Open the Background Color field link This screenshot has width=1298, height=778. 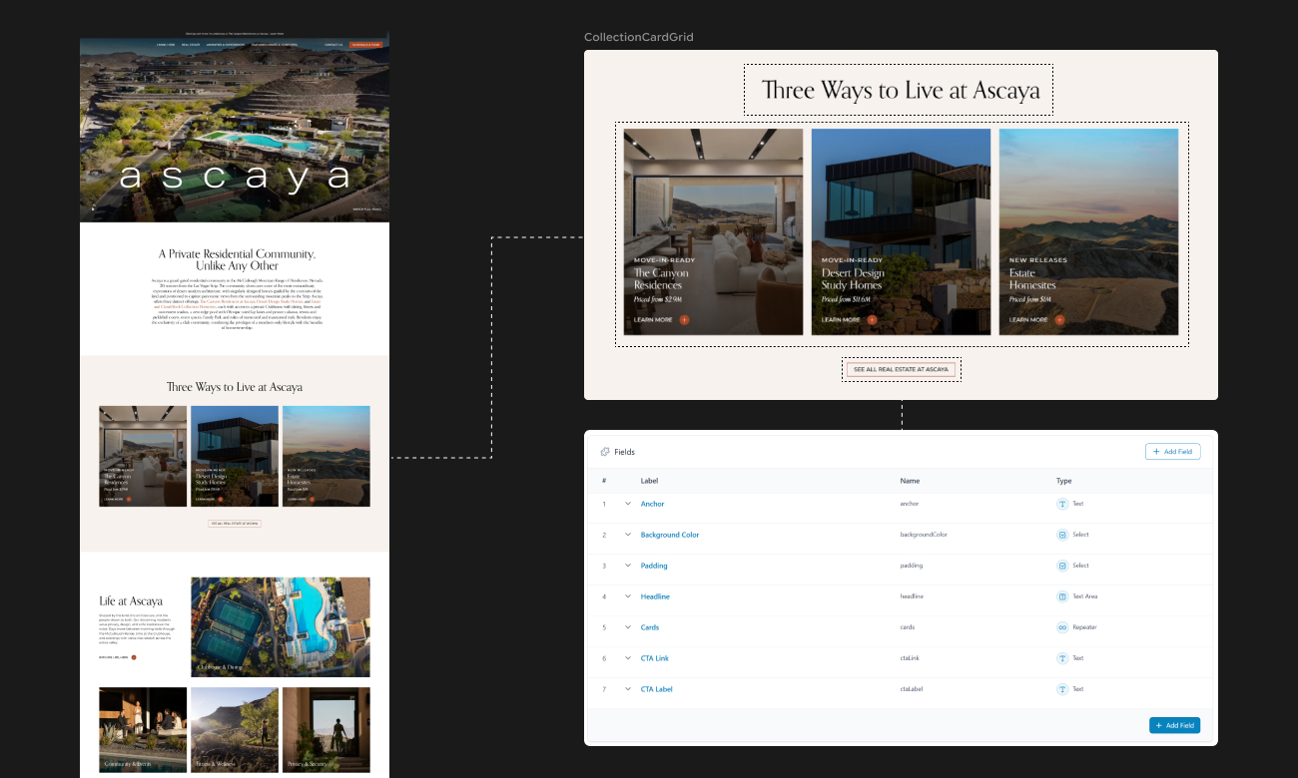tap(670, 535)
